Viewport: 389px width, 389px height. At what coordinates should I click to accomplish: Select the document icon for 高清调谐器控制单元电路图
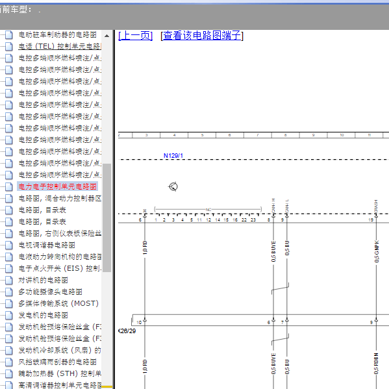(x=9, y=385)
